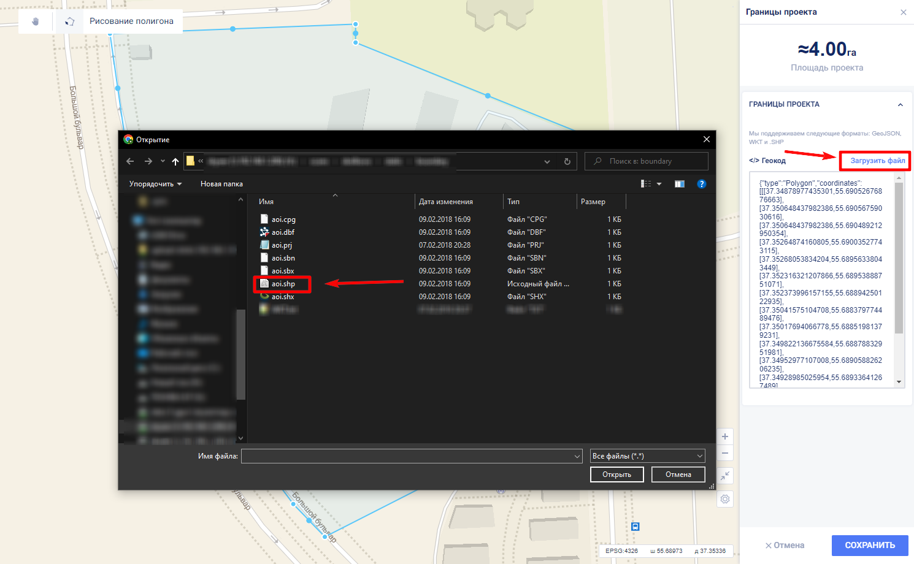
Task: Select the hand pan tool
Action: [36, 21]
